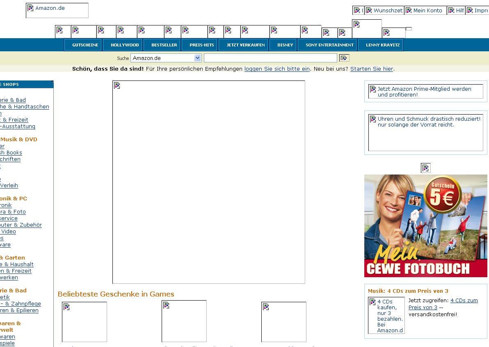Click the large broken image in page center
This screenshot has height=347, width=489.
[209, 182]
